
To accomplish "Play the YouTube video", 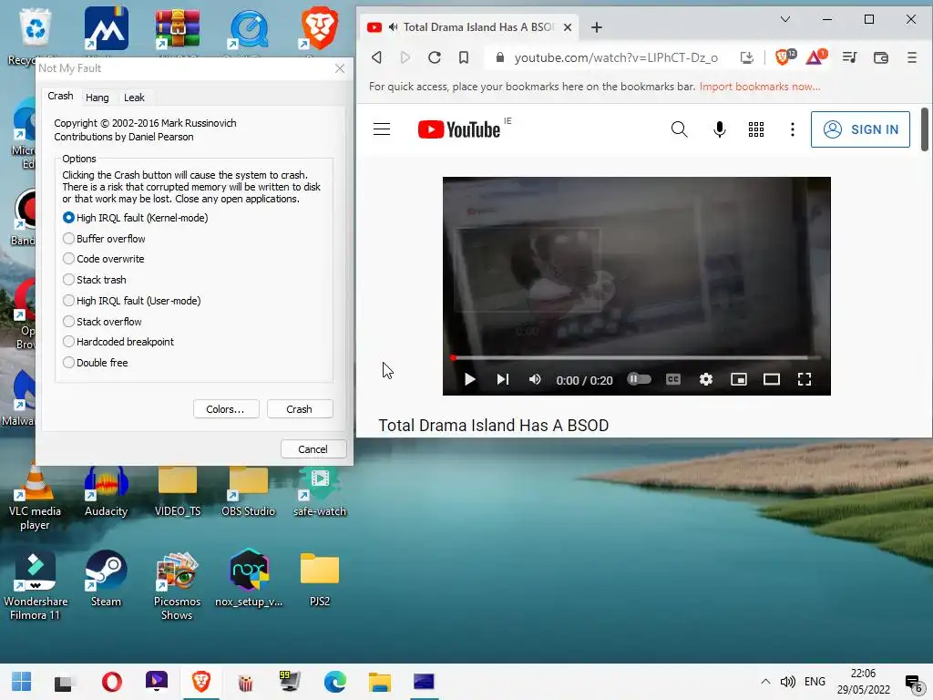I will tap(469, 380).
